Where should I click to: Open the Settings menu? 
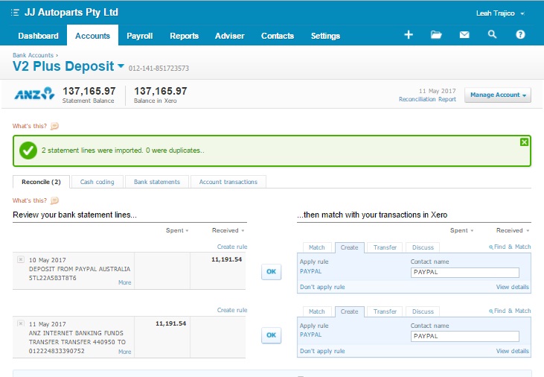[325, 36]
